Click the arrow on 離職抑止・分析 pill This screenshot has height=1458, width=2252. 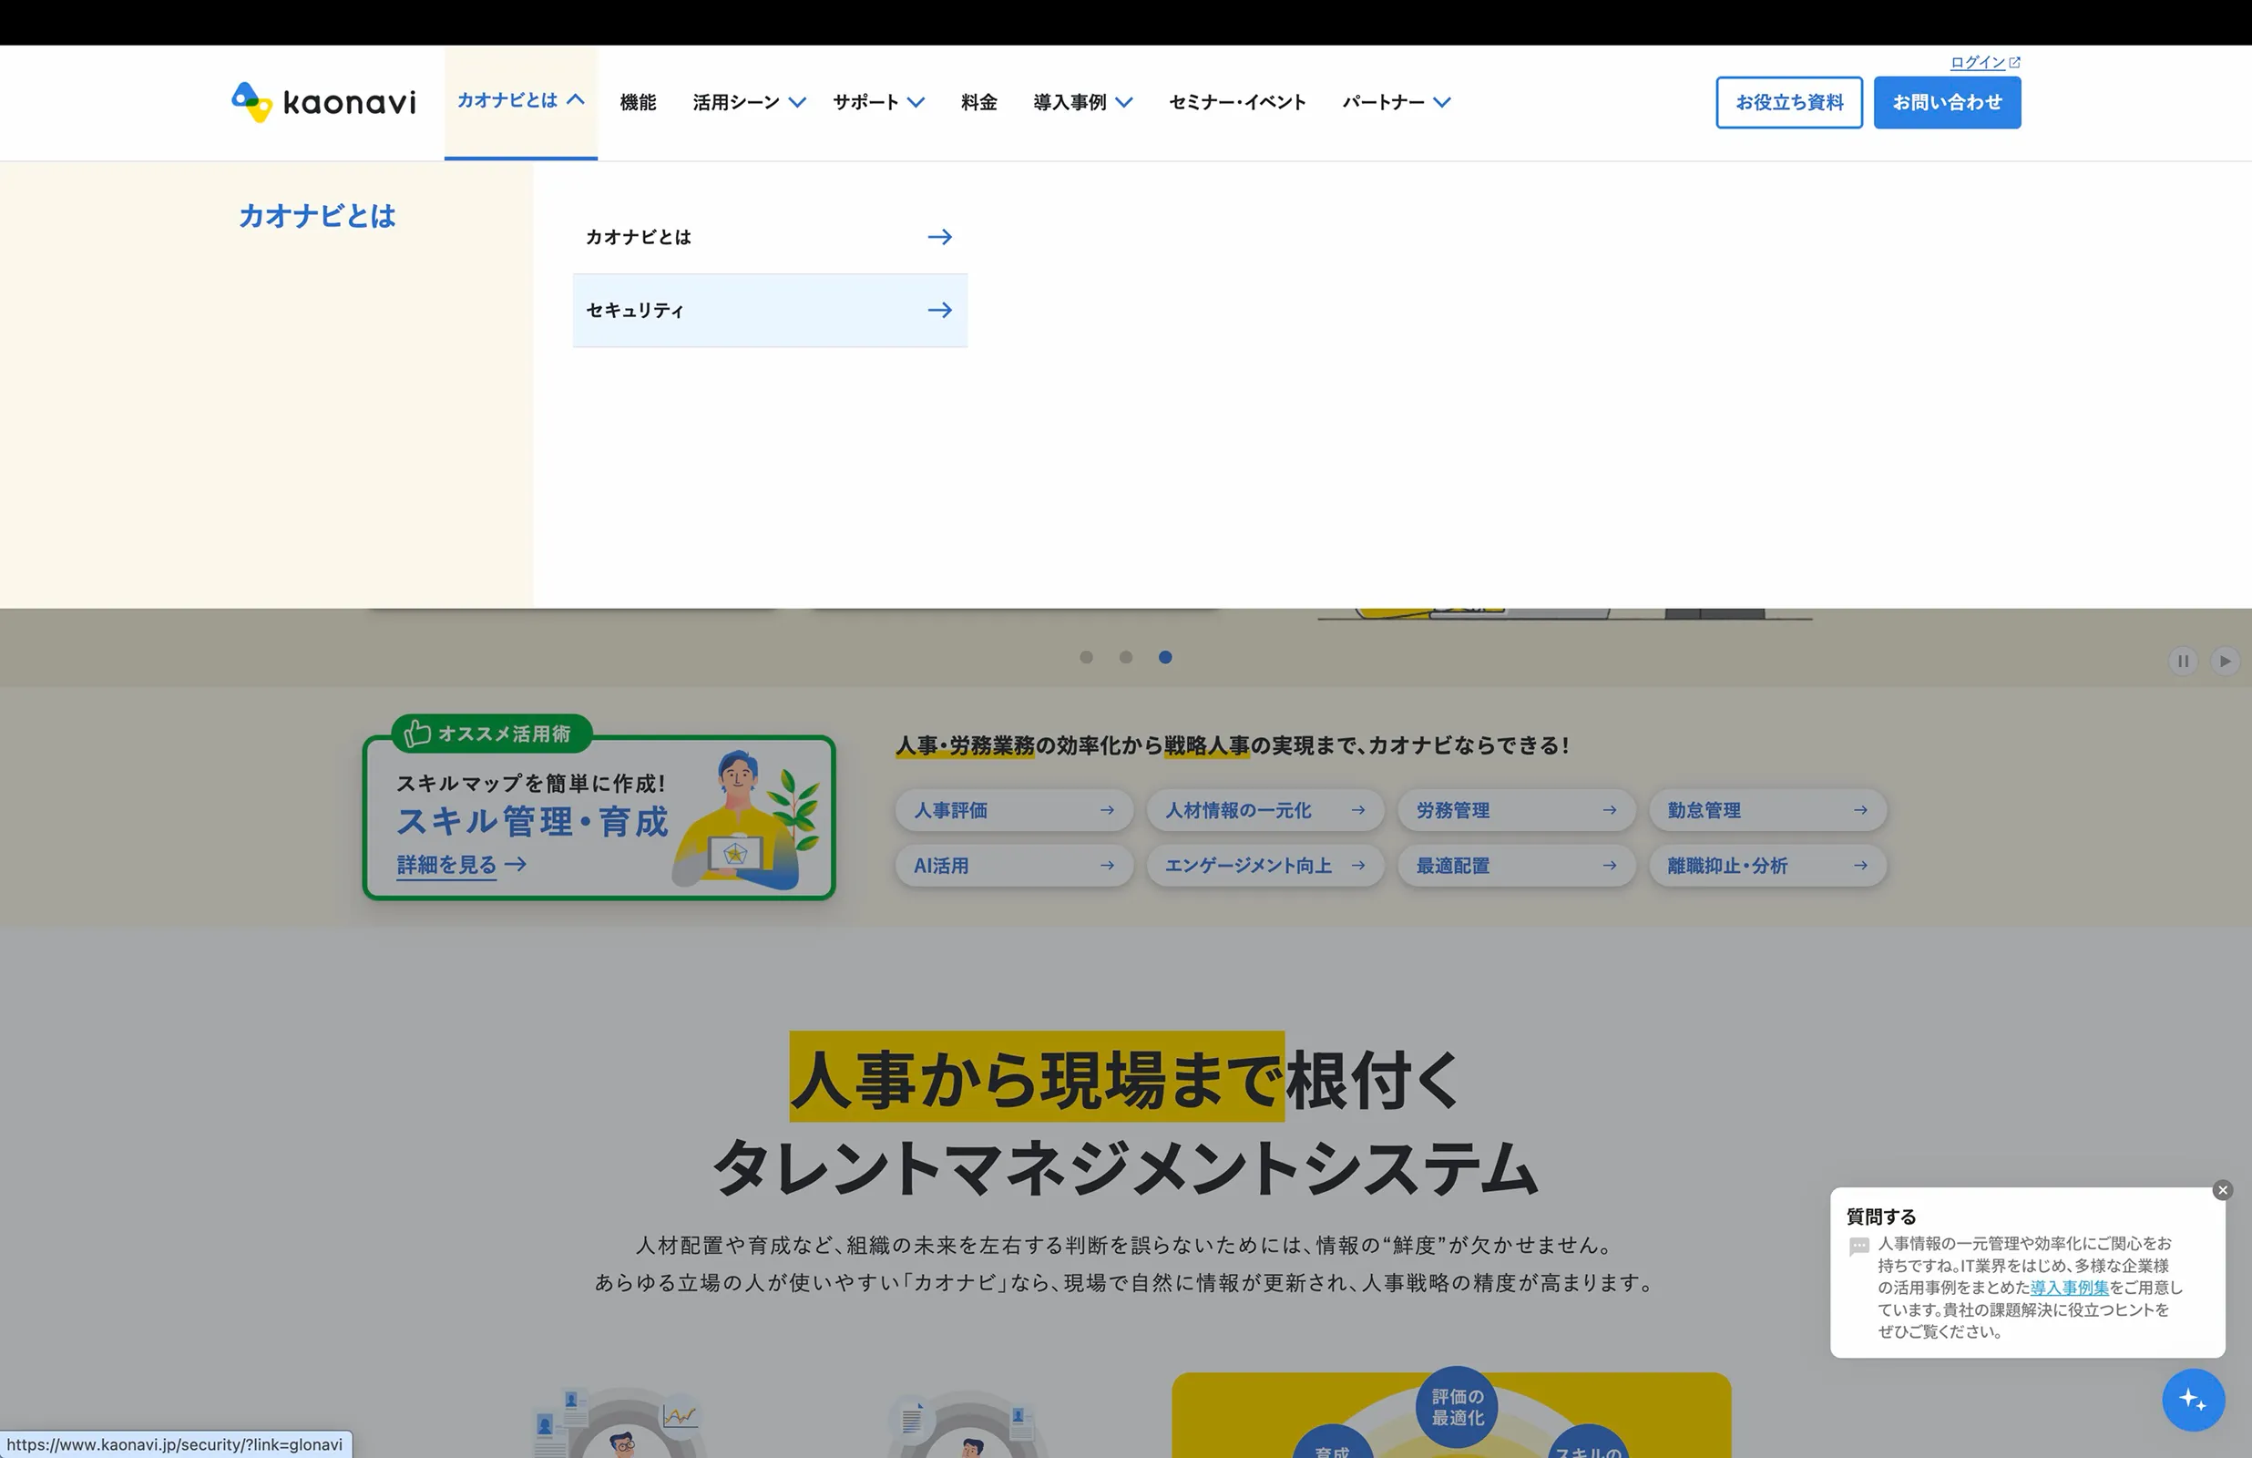[1860, 866]
